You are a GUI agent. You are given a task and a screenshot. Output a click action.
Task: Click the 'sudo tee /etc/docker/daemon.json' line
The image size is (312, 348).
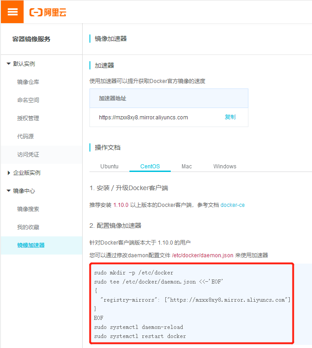(x=158, y=282)
